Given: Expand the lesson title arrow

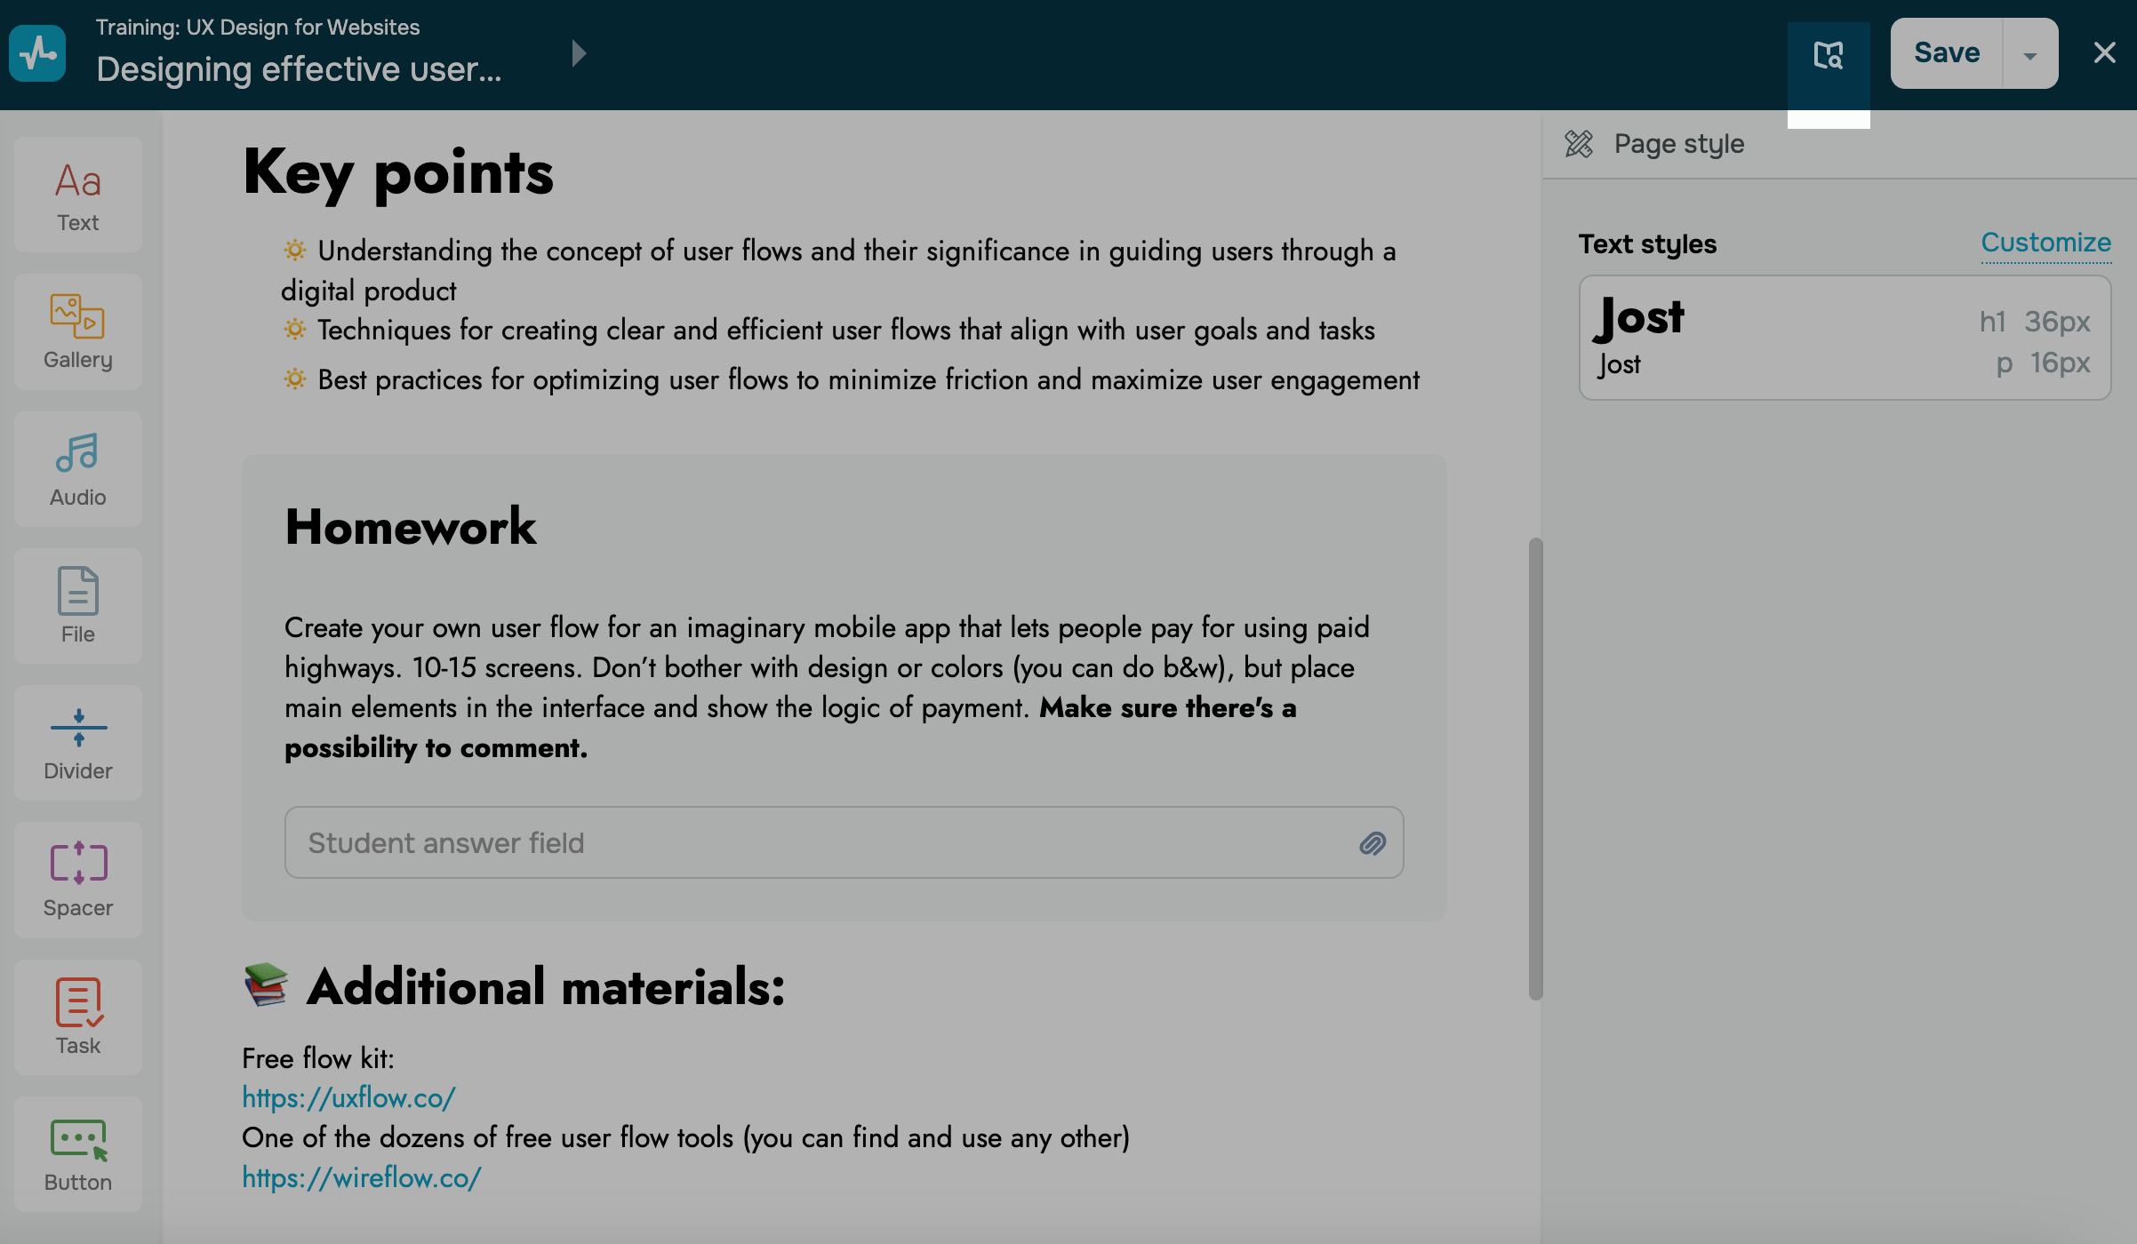Looking at the screenshot, I should 579,53.
